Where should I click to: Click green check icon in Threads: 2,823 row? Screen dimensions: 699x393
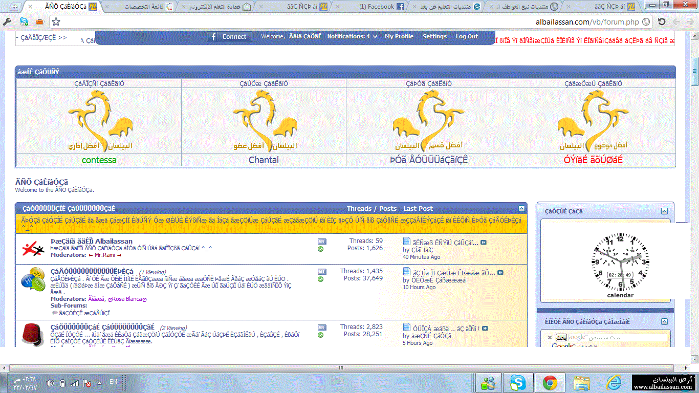point(320,335)
